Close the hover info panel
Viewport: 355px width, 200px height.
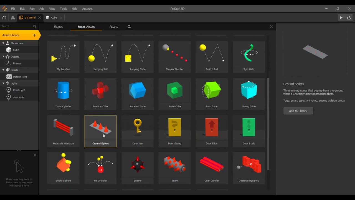pos(35,155)
